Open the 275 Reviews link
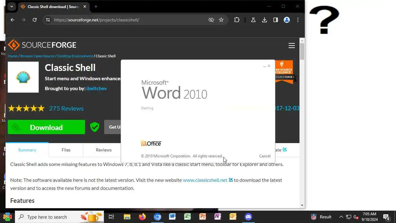 66,108
